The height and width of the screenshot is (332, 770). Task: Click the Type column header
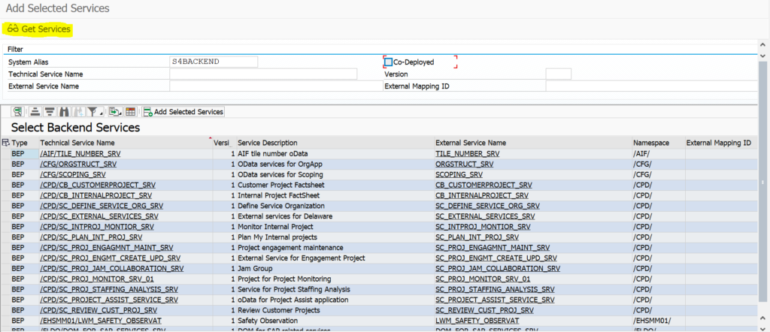tap(25, 143)
